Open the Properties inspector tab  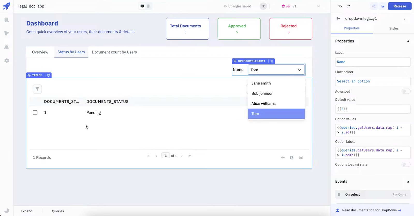click(x=352, y=28)
